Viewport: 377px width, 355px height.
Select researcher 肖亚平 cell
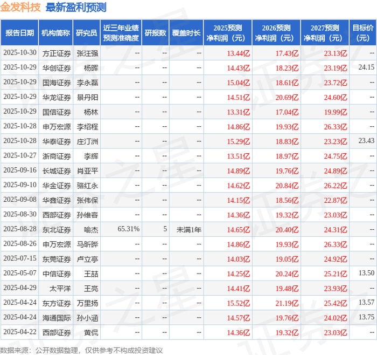[x=87, y=171]
